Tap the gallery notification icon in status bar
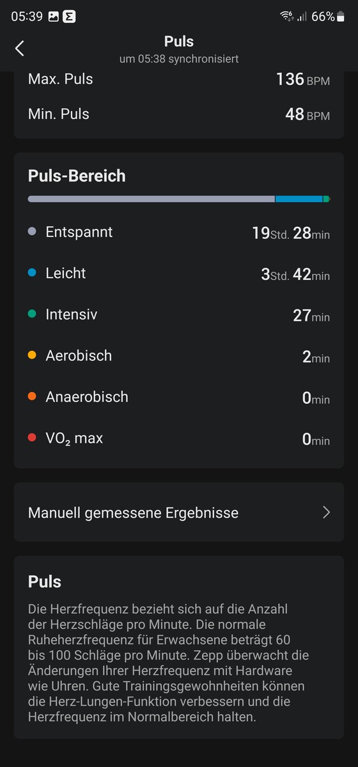 [x=53, y=17]
